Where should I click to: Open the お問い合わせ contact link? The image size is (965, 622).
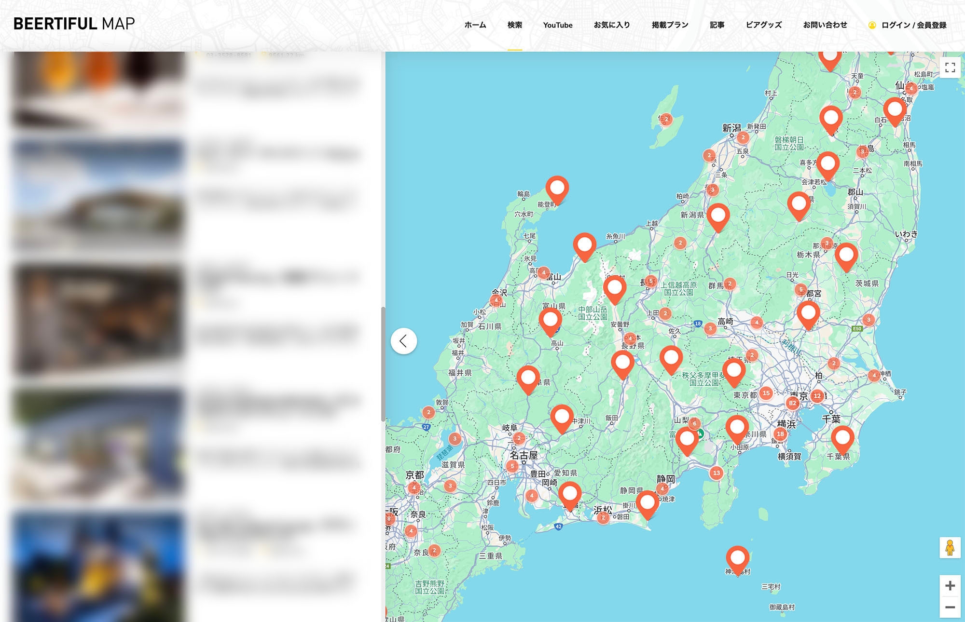(x=825, y=25)
